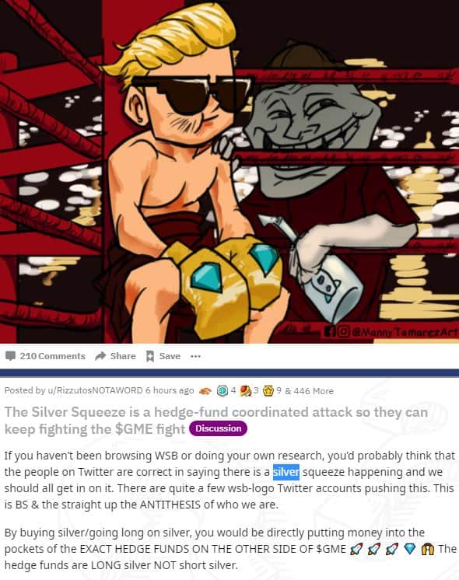The width and height of the screenshot is (459, 580).
Task: Click the Save button label
Action: pyautogui.click(x=170, y=356)
